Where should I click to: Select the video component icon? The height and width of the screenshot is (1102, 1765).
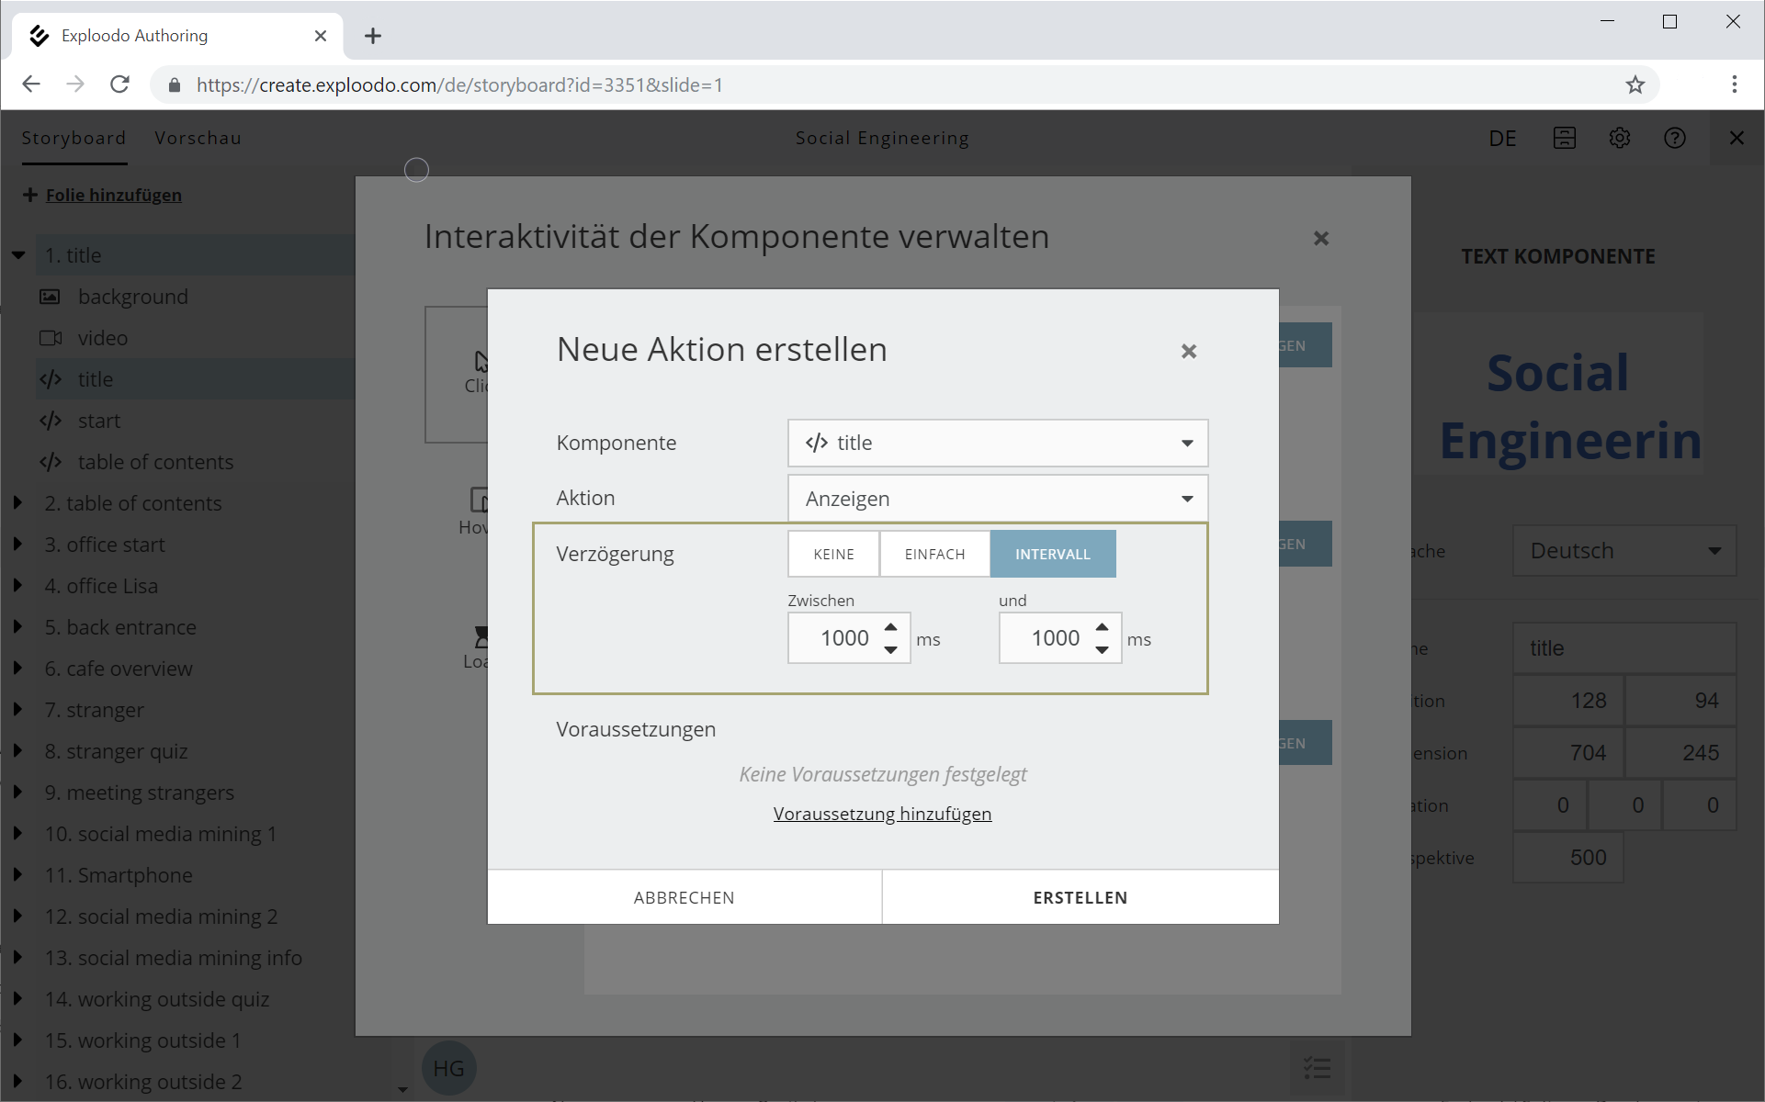[51, 338]
